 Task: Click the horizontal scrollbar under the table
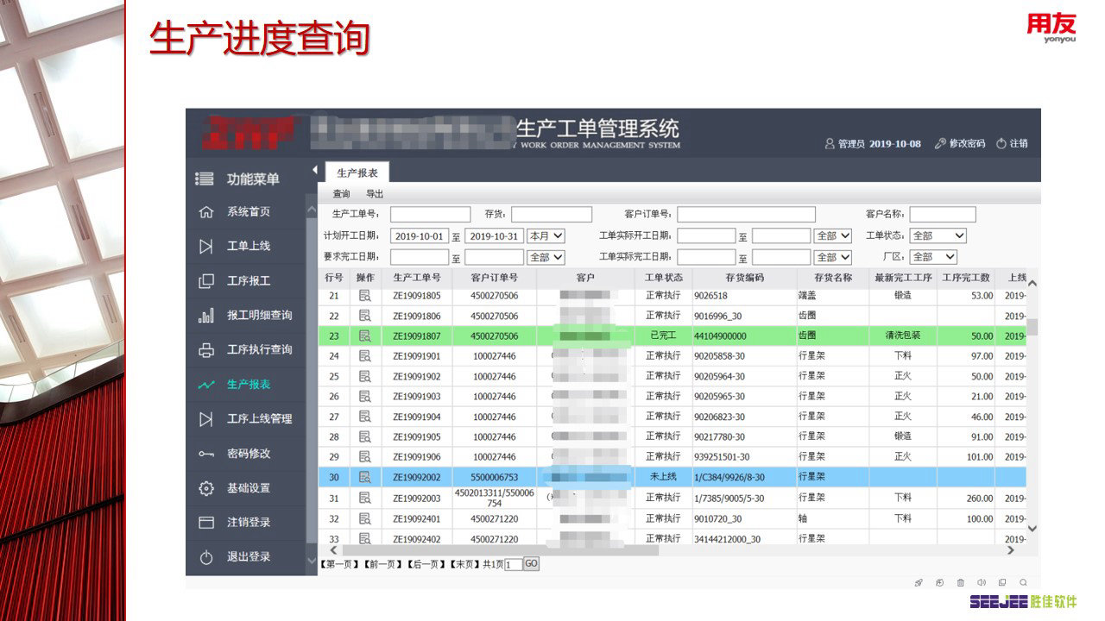501,550
